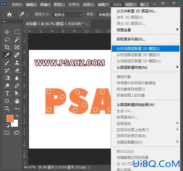This screenshot has height=171, width=183.
Task: Expand the 绘画系统 submenu arrow
Action: point(177,123)
